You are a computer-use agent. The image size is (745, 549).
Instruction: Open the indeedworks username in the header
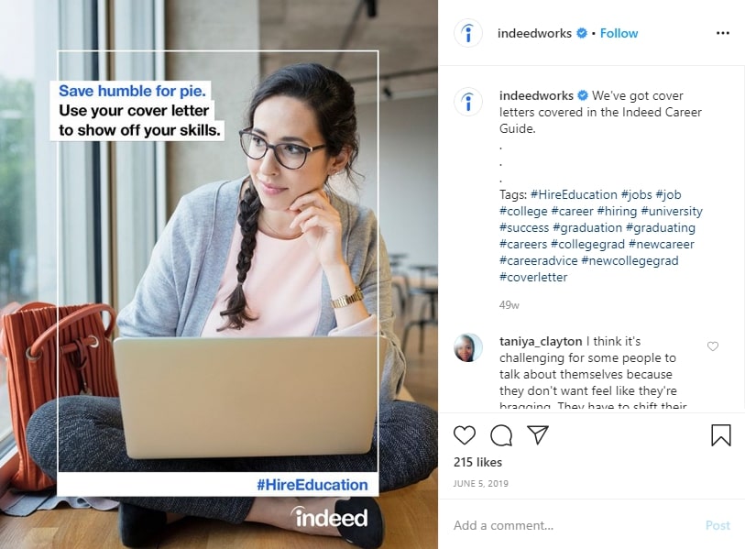click(534, 33)
